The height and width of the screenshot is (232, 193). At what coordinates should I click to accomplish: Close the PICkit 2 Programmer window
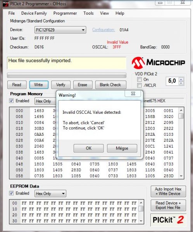pyautogui.click(x=183, y=2)
